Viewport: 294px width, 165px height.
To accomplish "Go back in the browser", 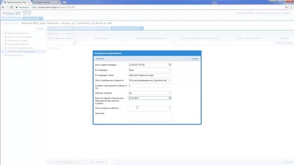I will tap(3, 7).
